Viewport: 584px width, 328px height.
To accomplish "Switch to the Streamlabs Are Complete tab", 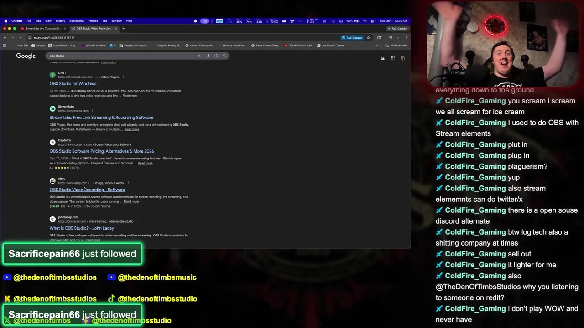I will 43,28.
